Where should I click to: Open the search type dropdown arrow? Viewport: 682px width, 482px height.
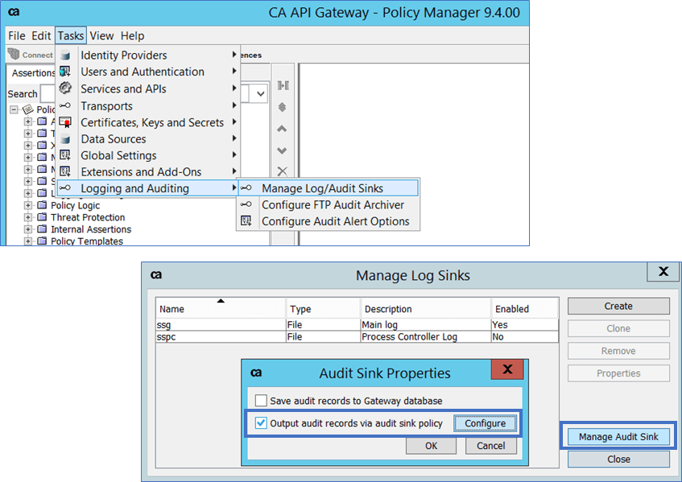[x=260, y=94]
